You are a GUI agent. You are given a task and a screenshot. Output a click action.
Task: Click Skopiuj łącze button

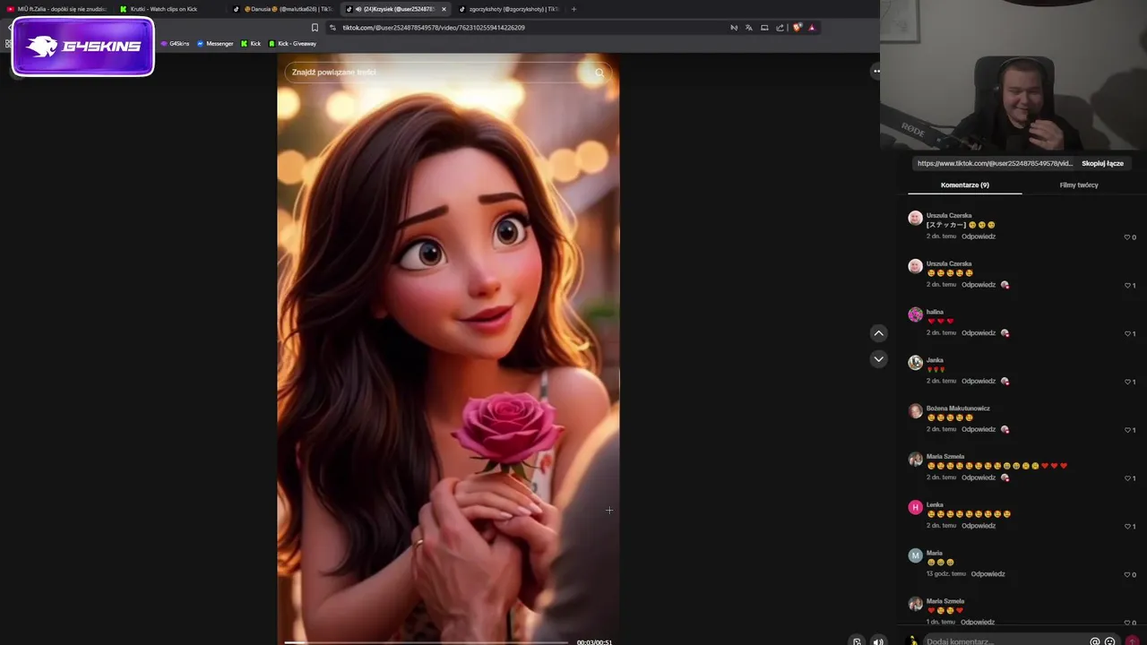[1102, 164]
